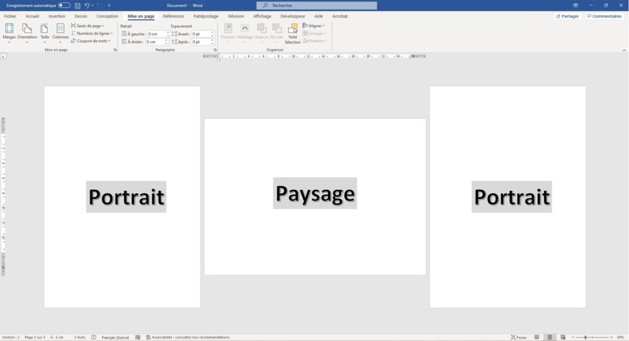Click the Rechercher search box
Screen dimensions: 629x341
point(316,6)
